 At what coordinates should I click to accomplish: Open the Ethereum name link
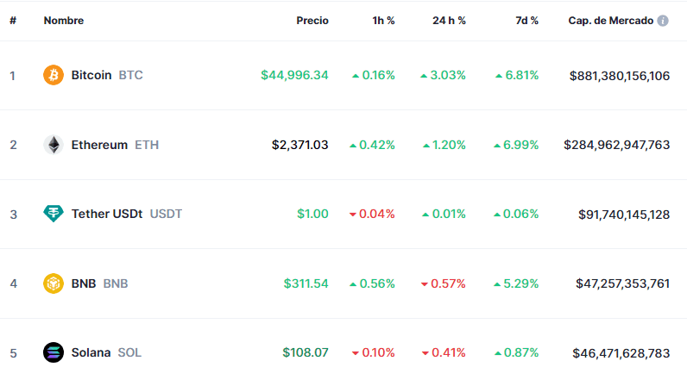pos(99,145)
